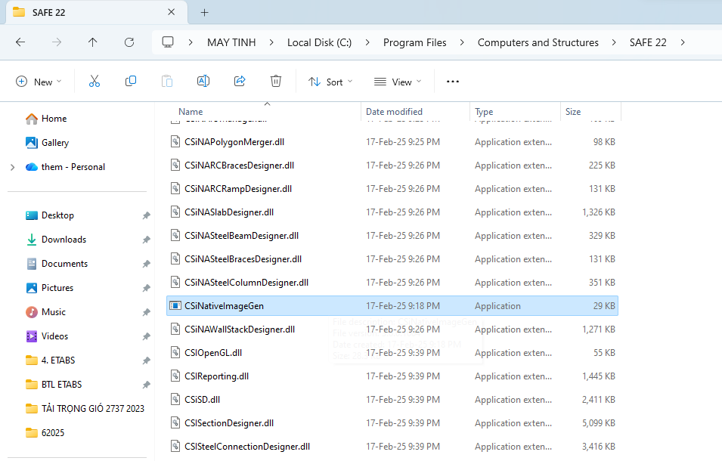Go up one folder level

click(x=93, y=42)
